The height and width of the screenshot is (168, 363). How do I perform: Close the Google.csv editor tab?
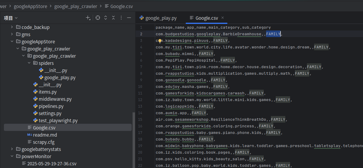(x=223, y=18)
